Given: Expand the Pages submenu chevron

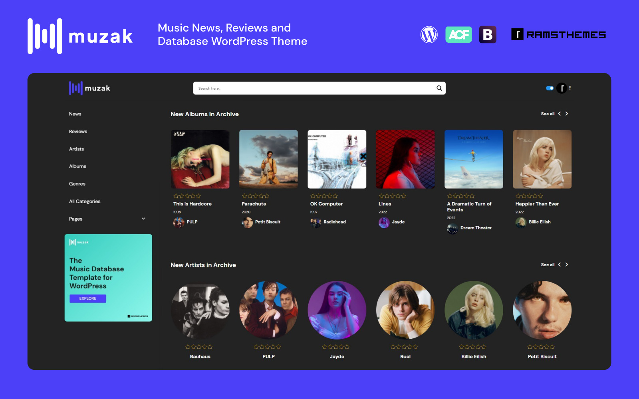Looking at the screenshot, I should pyautogui.click(x=143, y=219).
